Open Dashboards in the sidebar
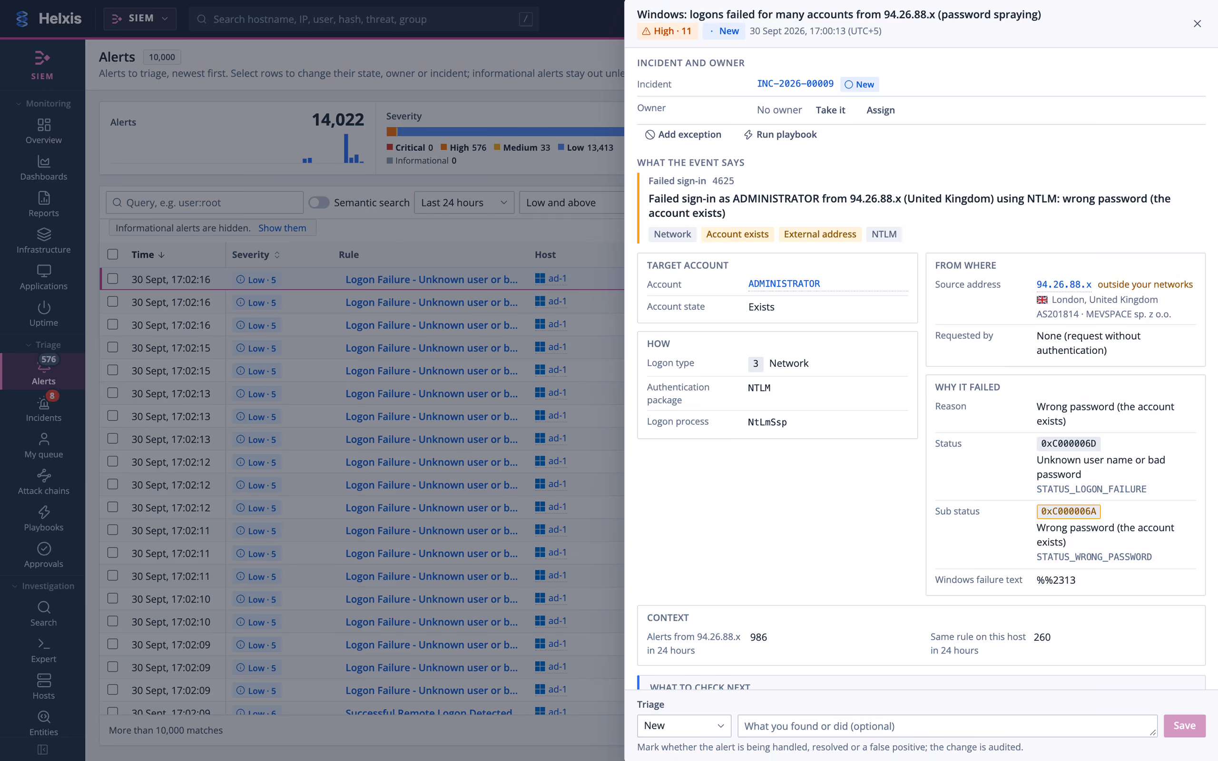1218x761 pixels. pos(44,167)
